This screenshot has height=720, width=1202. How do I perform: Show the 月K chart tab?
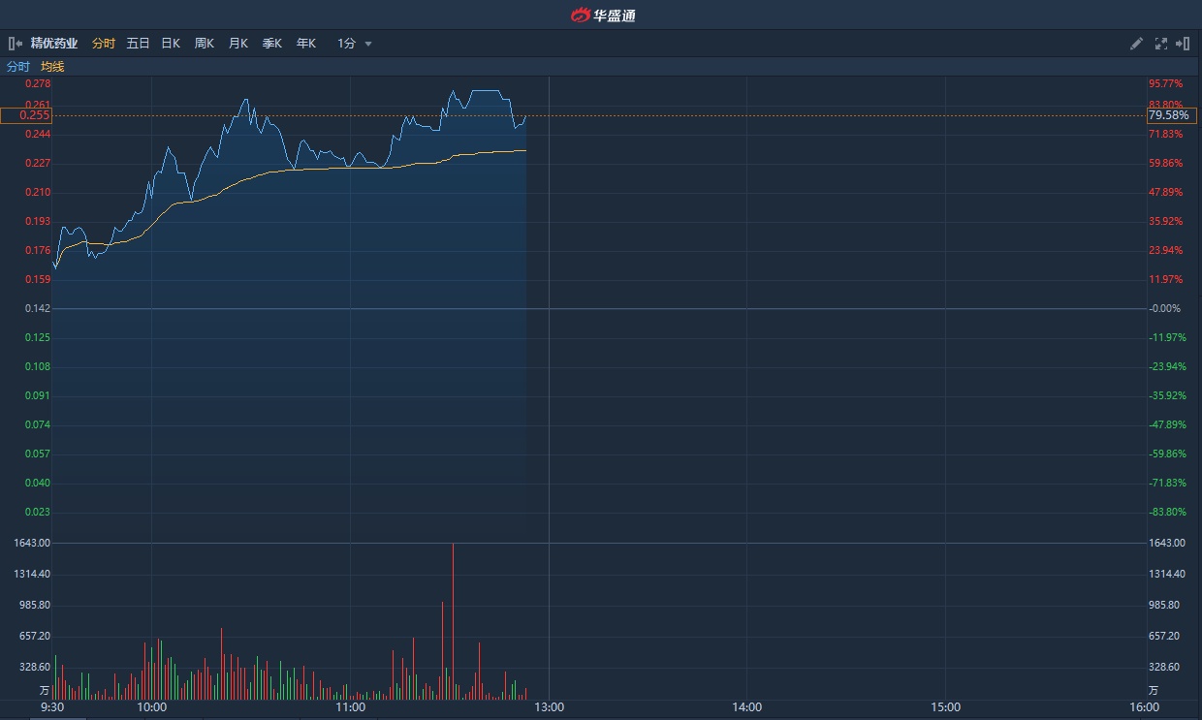click(x=238, y=44)
